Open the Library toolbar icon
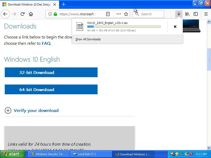The width and height of the screenshot is (211, 158). click(x=187, y=14)
